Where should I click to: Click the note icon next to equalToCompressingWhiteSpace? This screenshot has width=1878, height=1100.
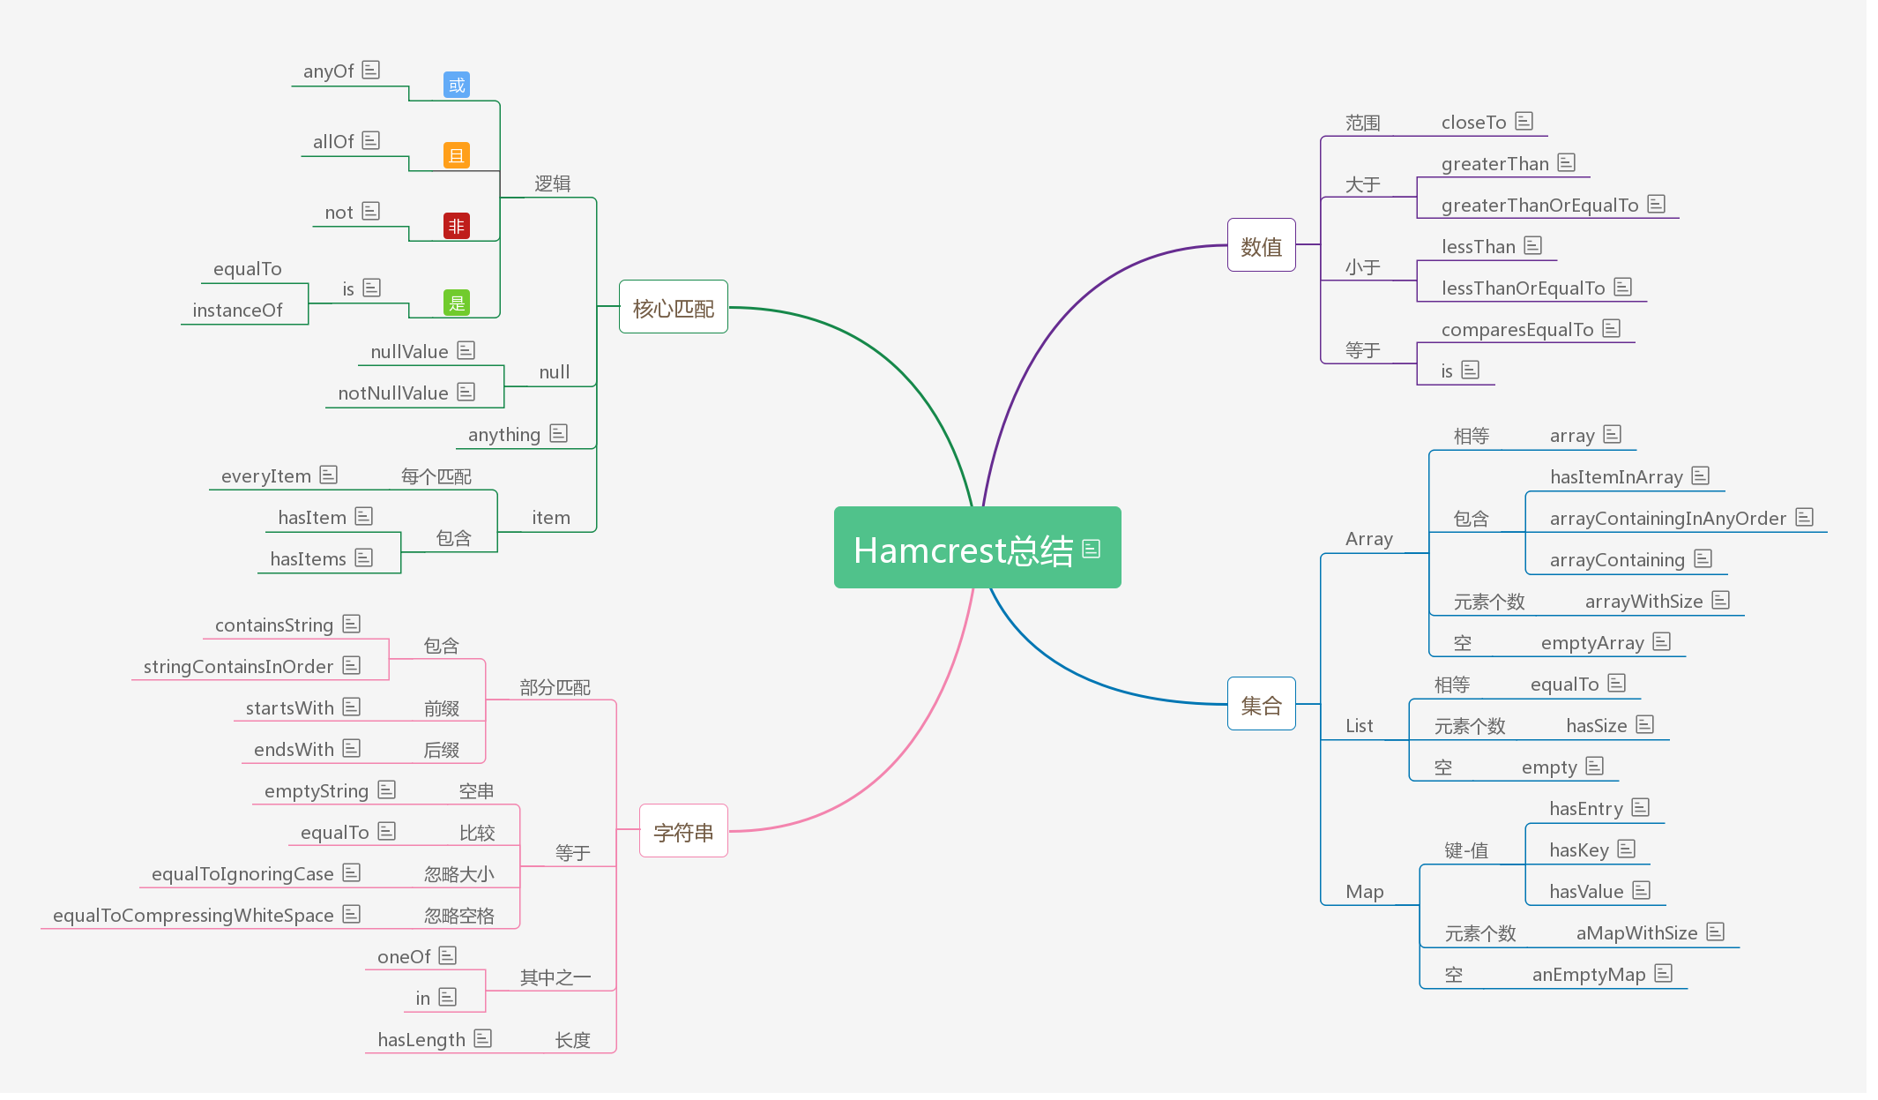352,914
